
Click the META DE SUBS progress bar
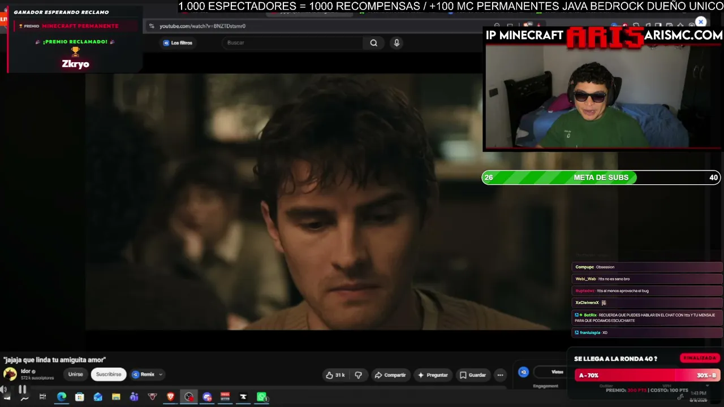coord(601,177)
